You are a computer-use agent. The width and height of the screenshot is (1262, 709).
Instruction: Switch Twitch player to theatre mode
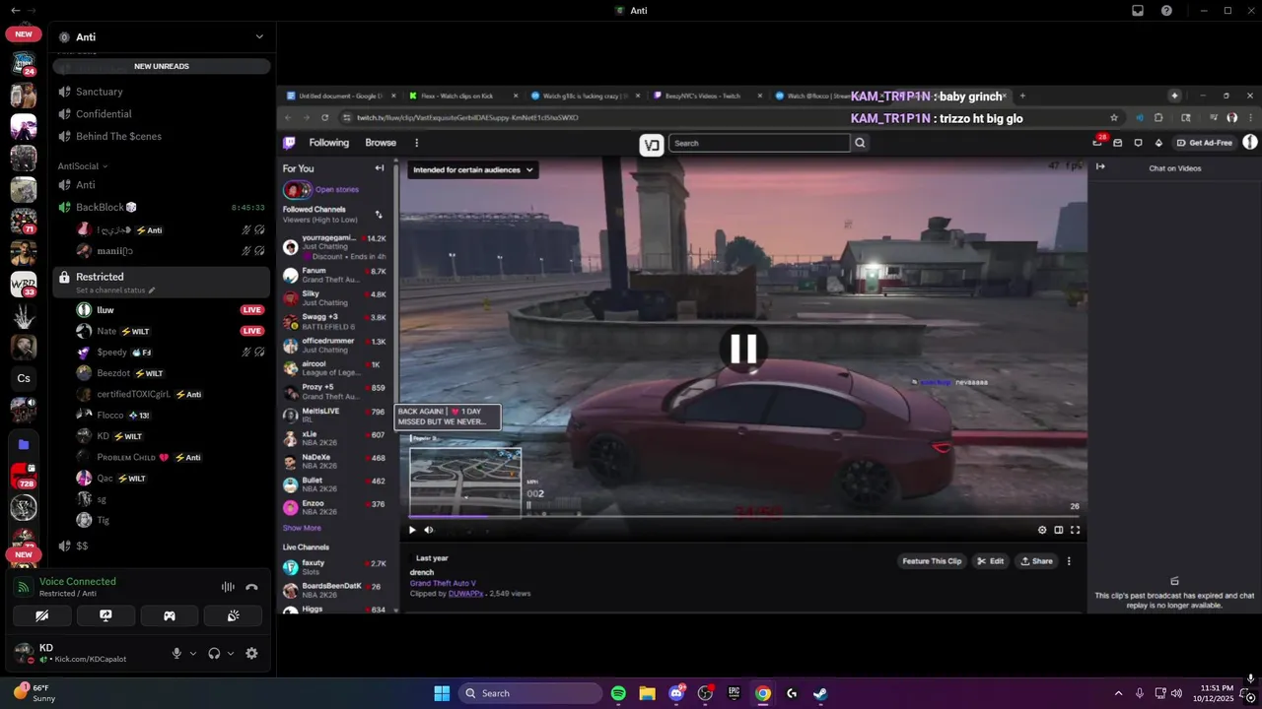click(1059, 530)
